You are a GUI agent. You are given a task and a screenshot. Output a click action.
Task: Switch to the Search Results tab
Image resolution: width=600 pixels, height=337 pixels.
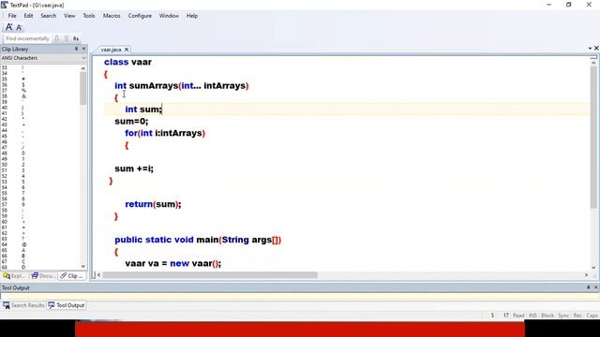pyautogui.click(x=23, y=305)
